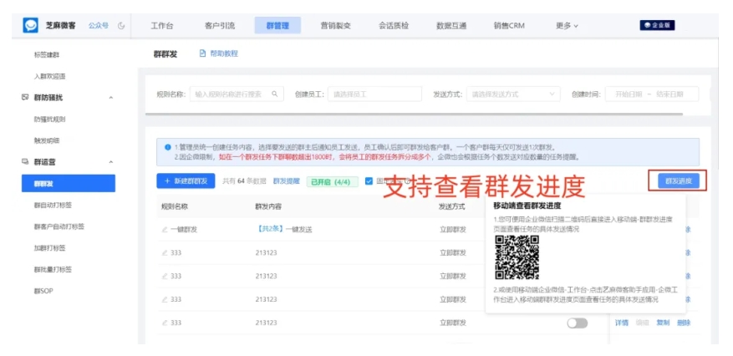Open the 数据互通 tab

pyautogui.click(x=451, y=26)
